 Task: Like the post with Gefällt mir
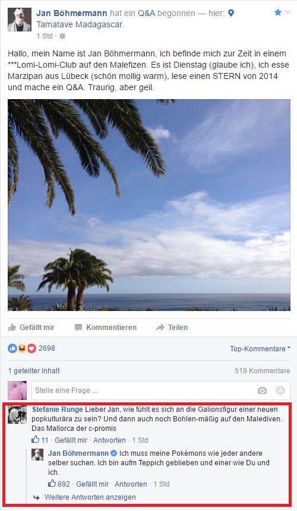click(x=31, y=328)
